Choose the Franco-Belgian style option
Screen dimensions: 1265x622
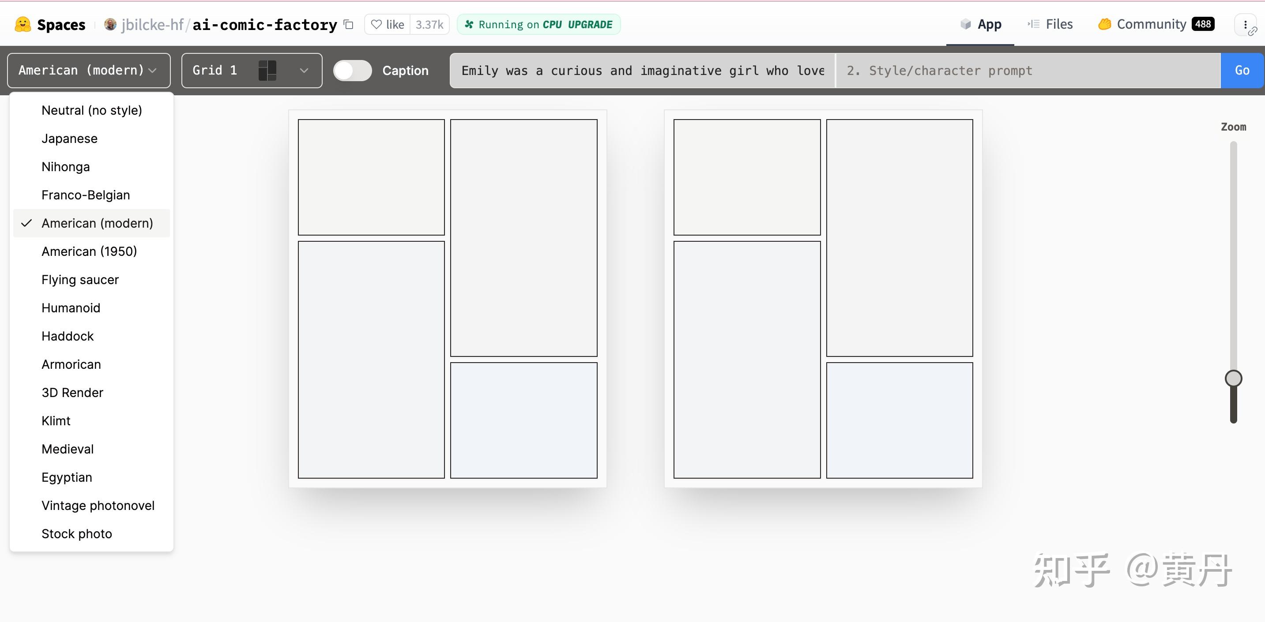click(86, 195)
